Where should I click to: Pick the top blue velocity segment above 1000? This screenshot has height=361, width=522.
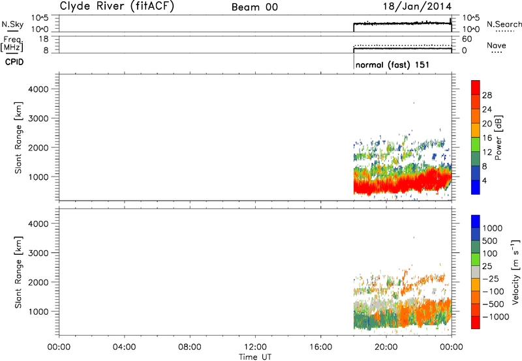coord(476,222)
